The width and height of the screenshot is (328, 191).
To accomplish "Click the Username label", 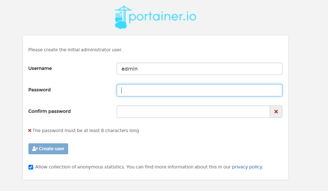I will [40, 68].
